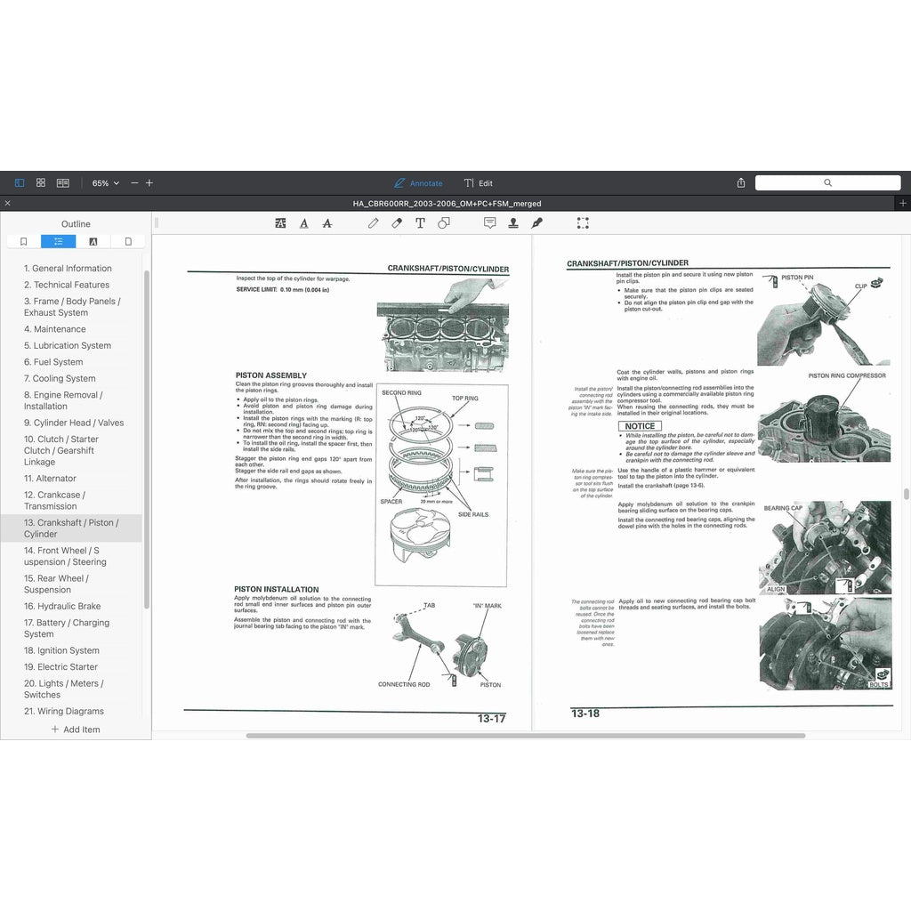
Task: Select the text box tool
Action: pos(420,223)
